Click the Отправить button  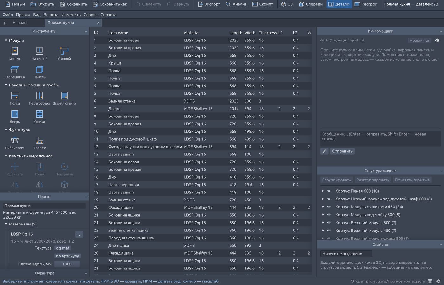[342, 151]
